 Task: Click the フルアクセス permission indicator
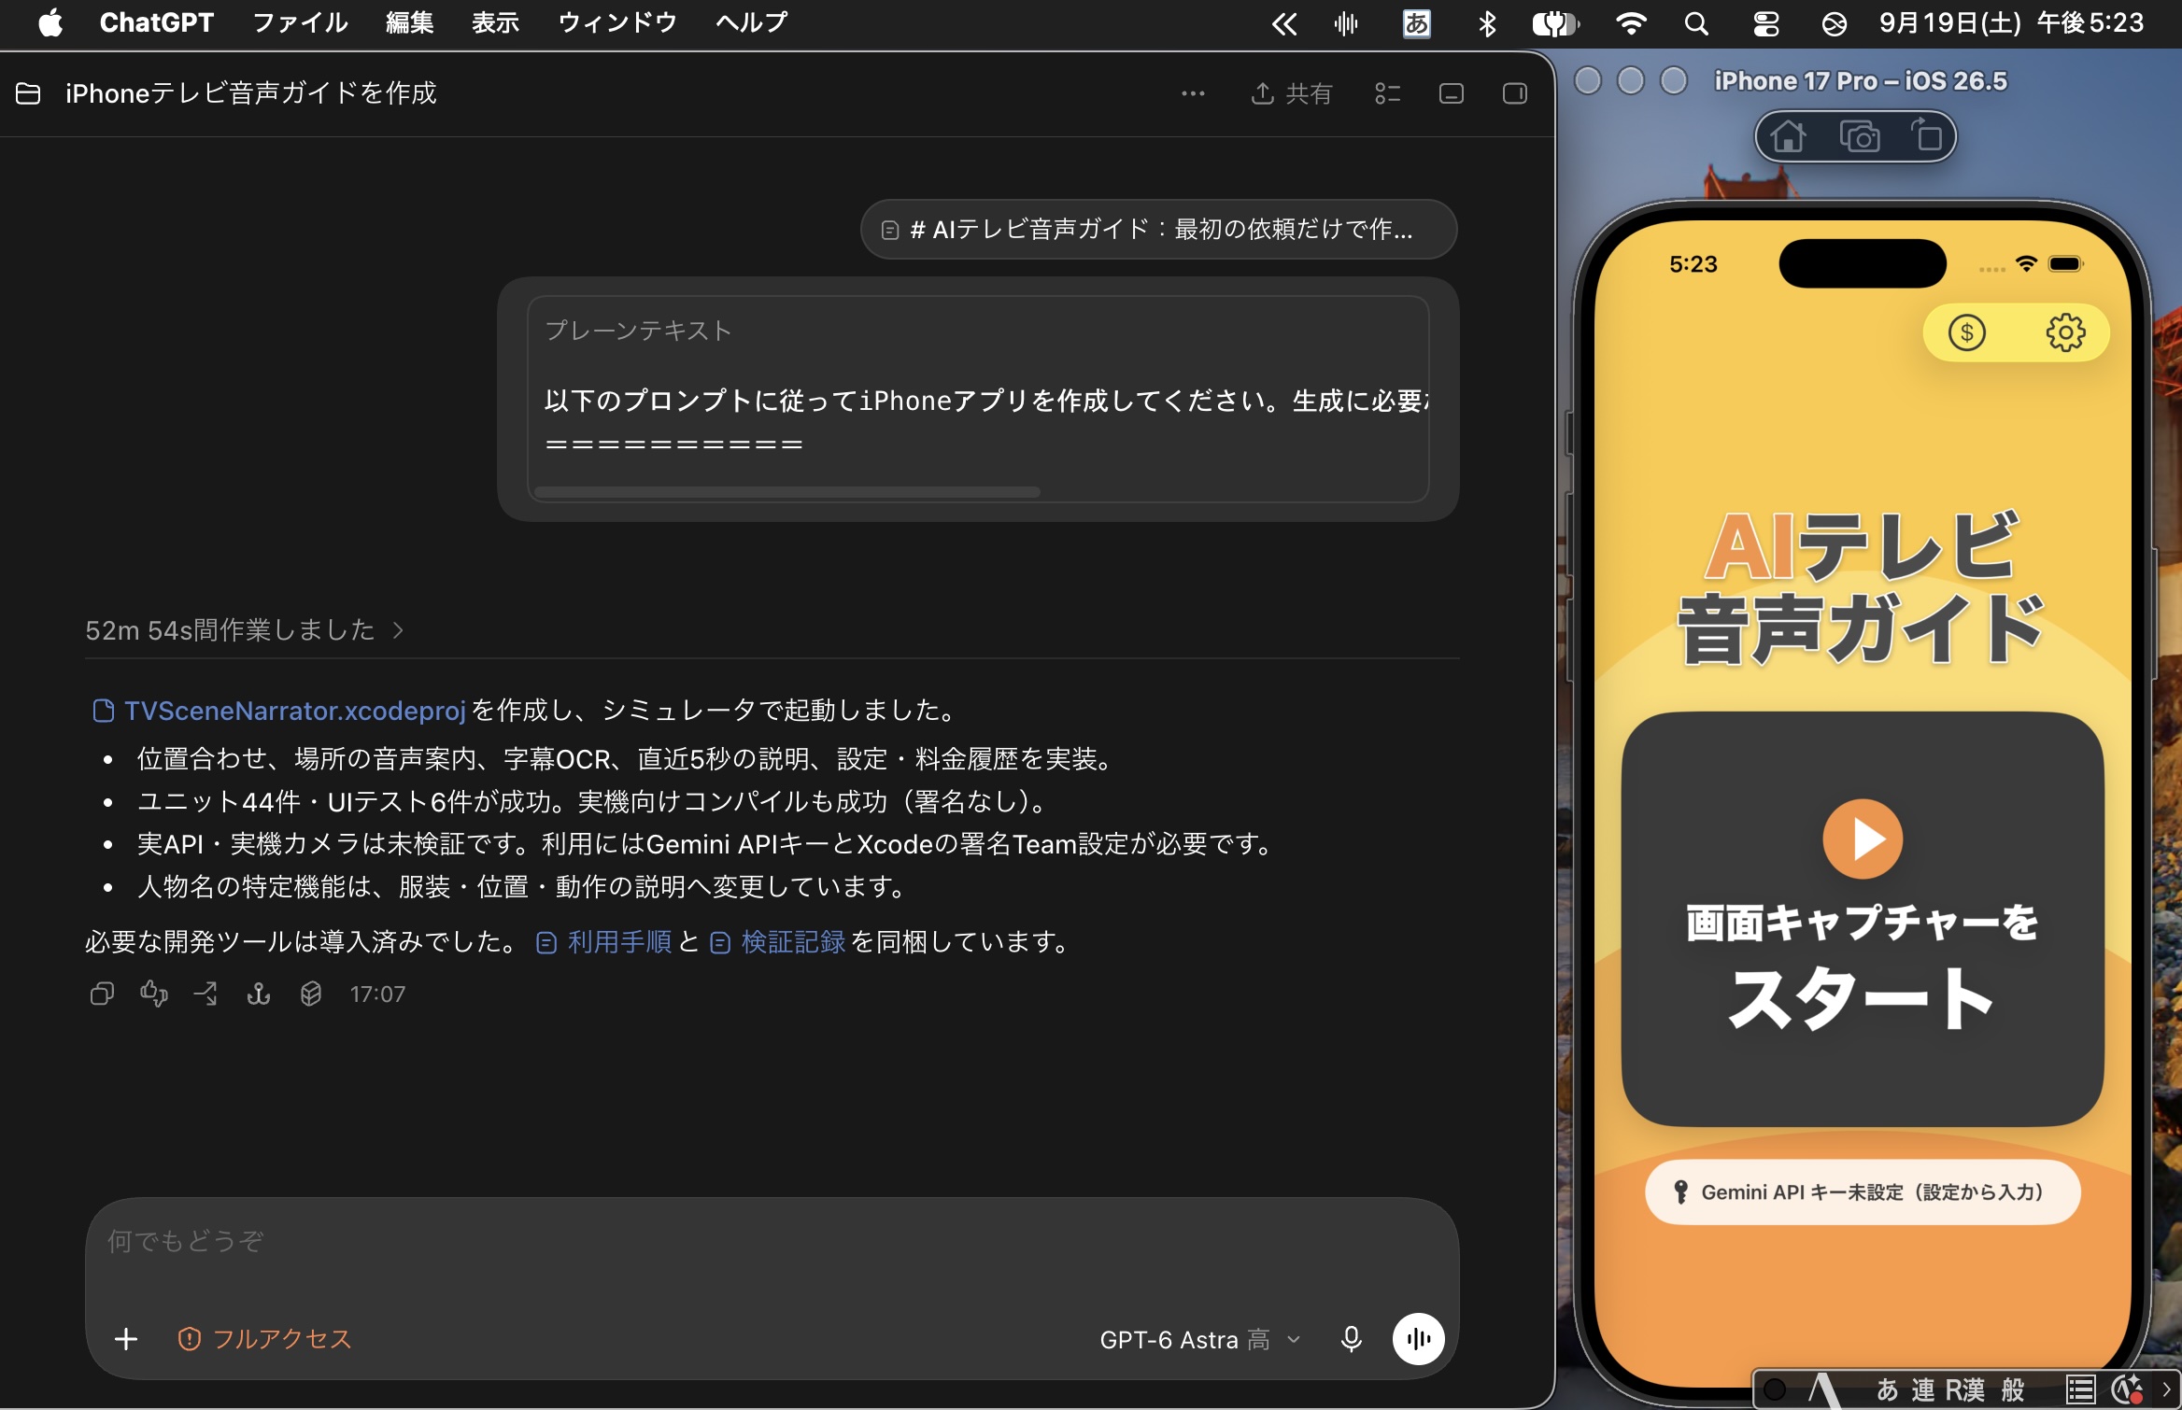[264, 1339]
